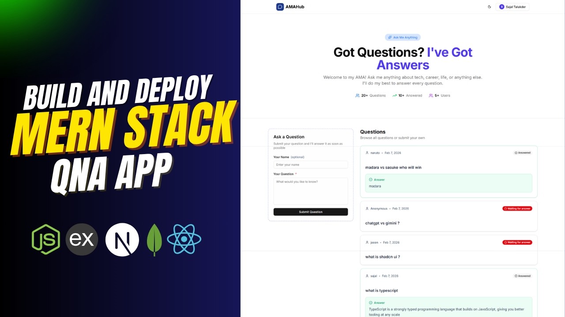This screenshot has width=565, height=317.
Task: Click the Answered badge on sajal's question
Action: tap(523, 276)
